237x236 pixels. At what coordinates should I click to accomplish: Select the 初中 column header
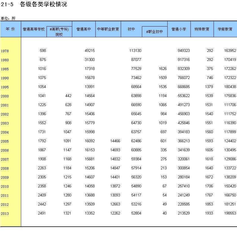(x=131, y=29)
